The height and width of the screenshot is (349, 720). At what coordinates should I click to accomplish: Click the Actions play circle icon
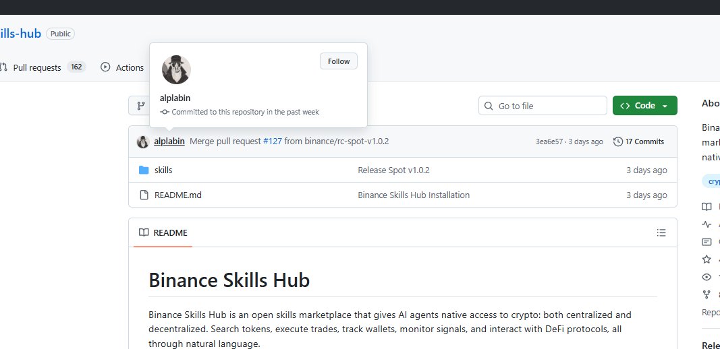(x=105, y=67)
